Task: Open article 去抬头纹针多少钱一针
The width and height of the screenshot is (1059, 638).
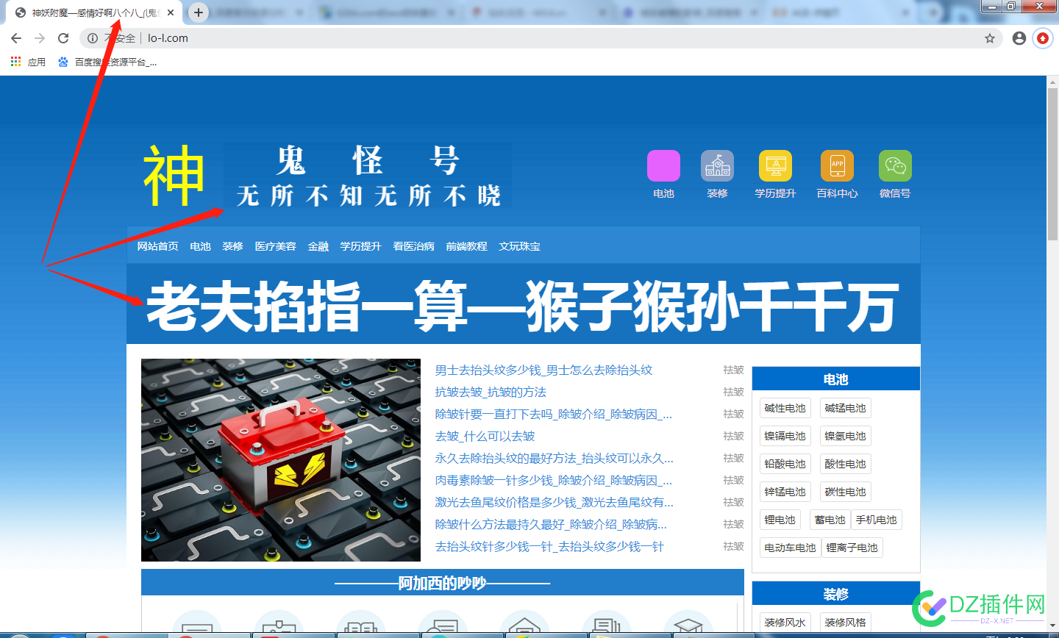Action: (x=549, y=546)
